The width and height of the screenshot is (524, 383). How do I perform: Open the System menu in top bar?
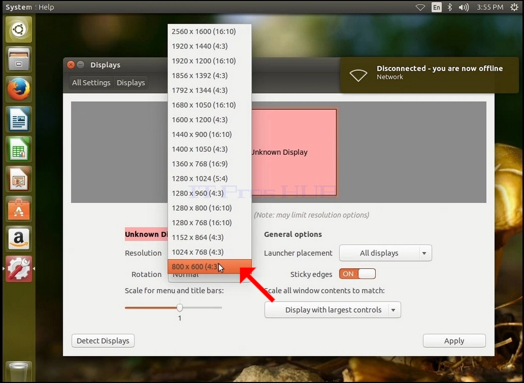pyautogui.click(x=18, y=7)
